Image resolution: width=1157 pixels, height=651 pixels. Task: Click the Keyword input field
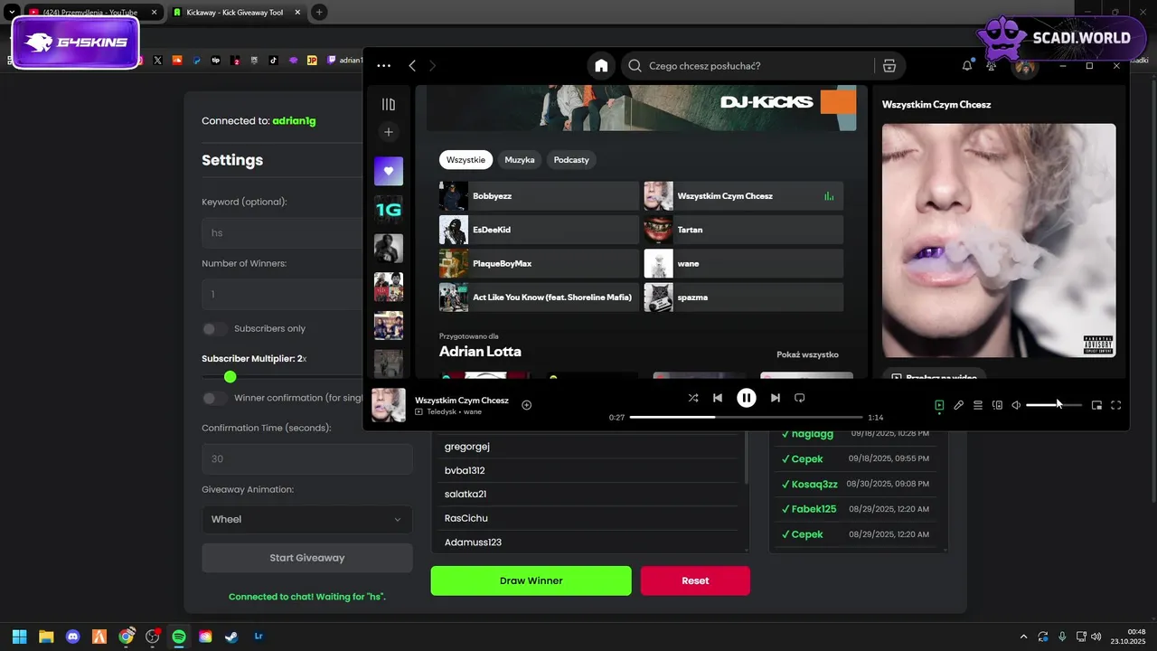283,232
